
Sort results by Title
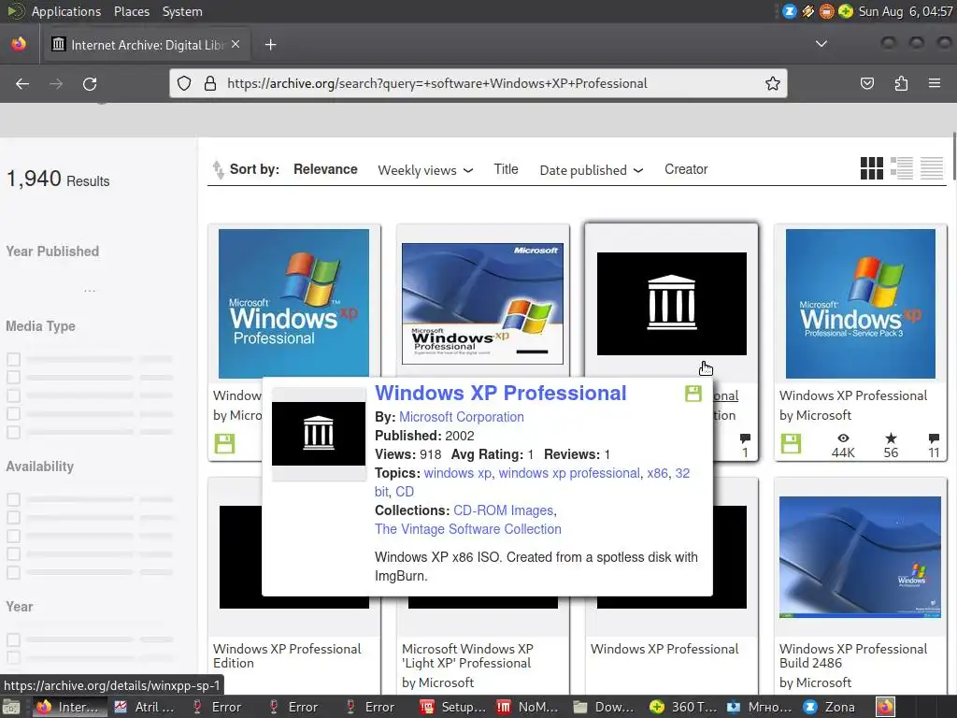[x=506, y=169]
